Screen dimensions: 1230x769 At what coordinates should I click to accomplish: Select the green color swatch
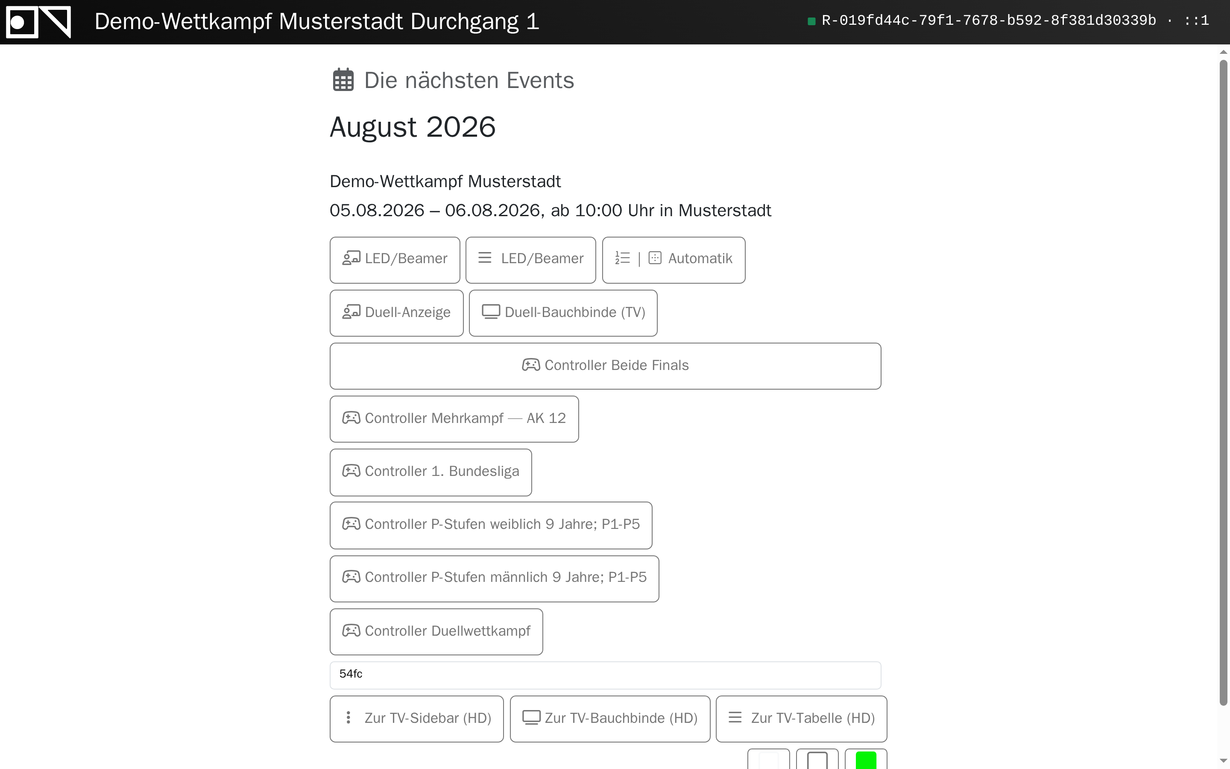(866, 759)
